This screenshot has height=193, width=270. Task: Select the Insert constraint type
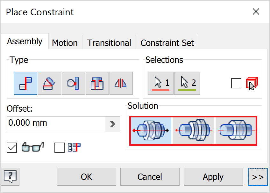pyautogui.click(x=97, y=83)
